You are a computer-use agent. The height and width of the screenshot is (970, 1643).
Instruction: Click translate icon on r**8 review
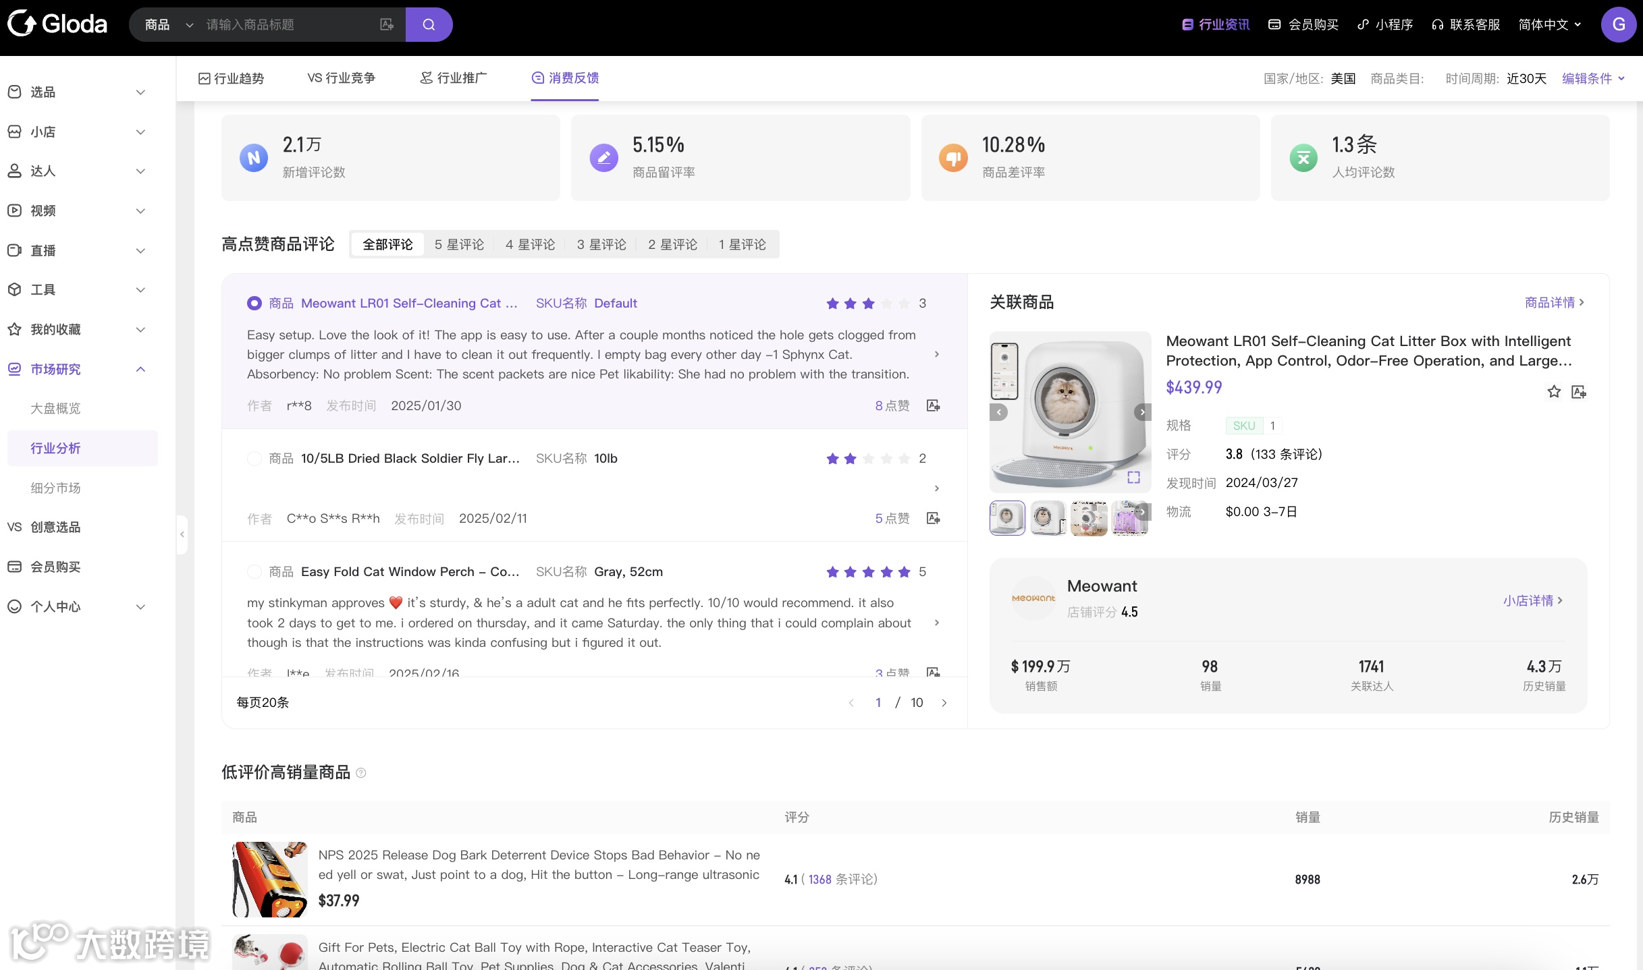coord(934,405)
